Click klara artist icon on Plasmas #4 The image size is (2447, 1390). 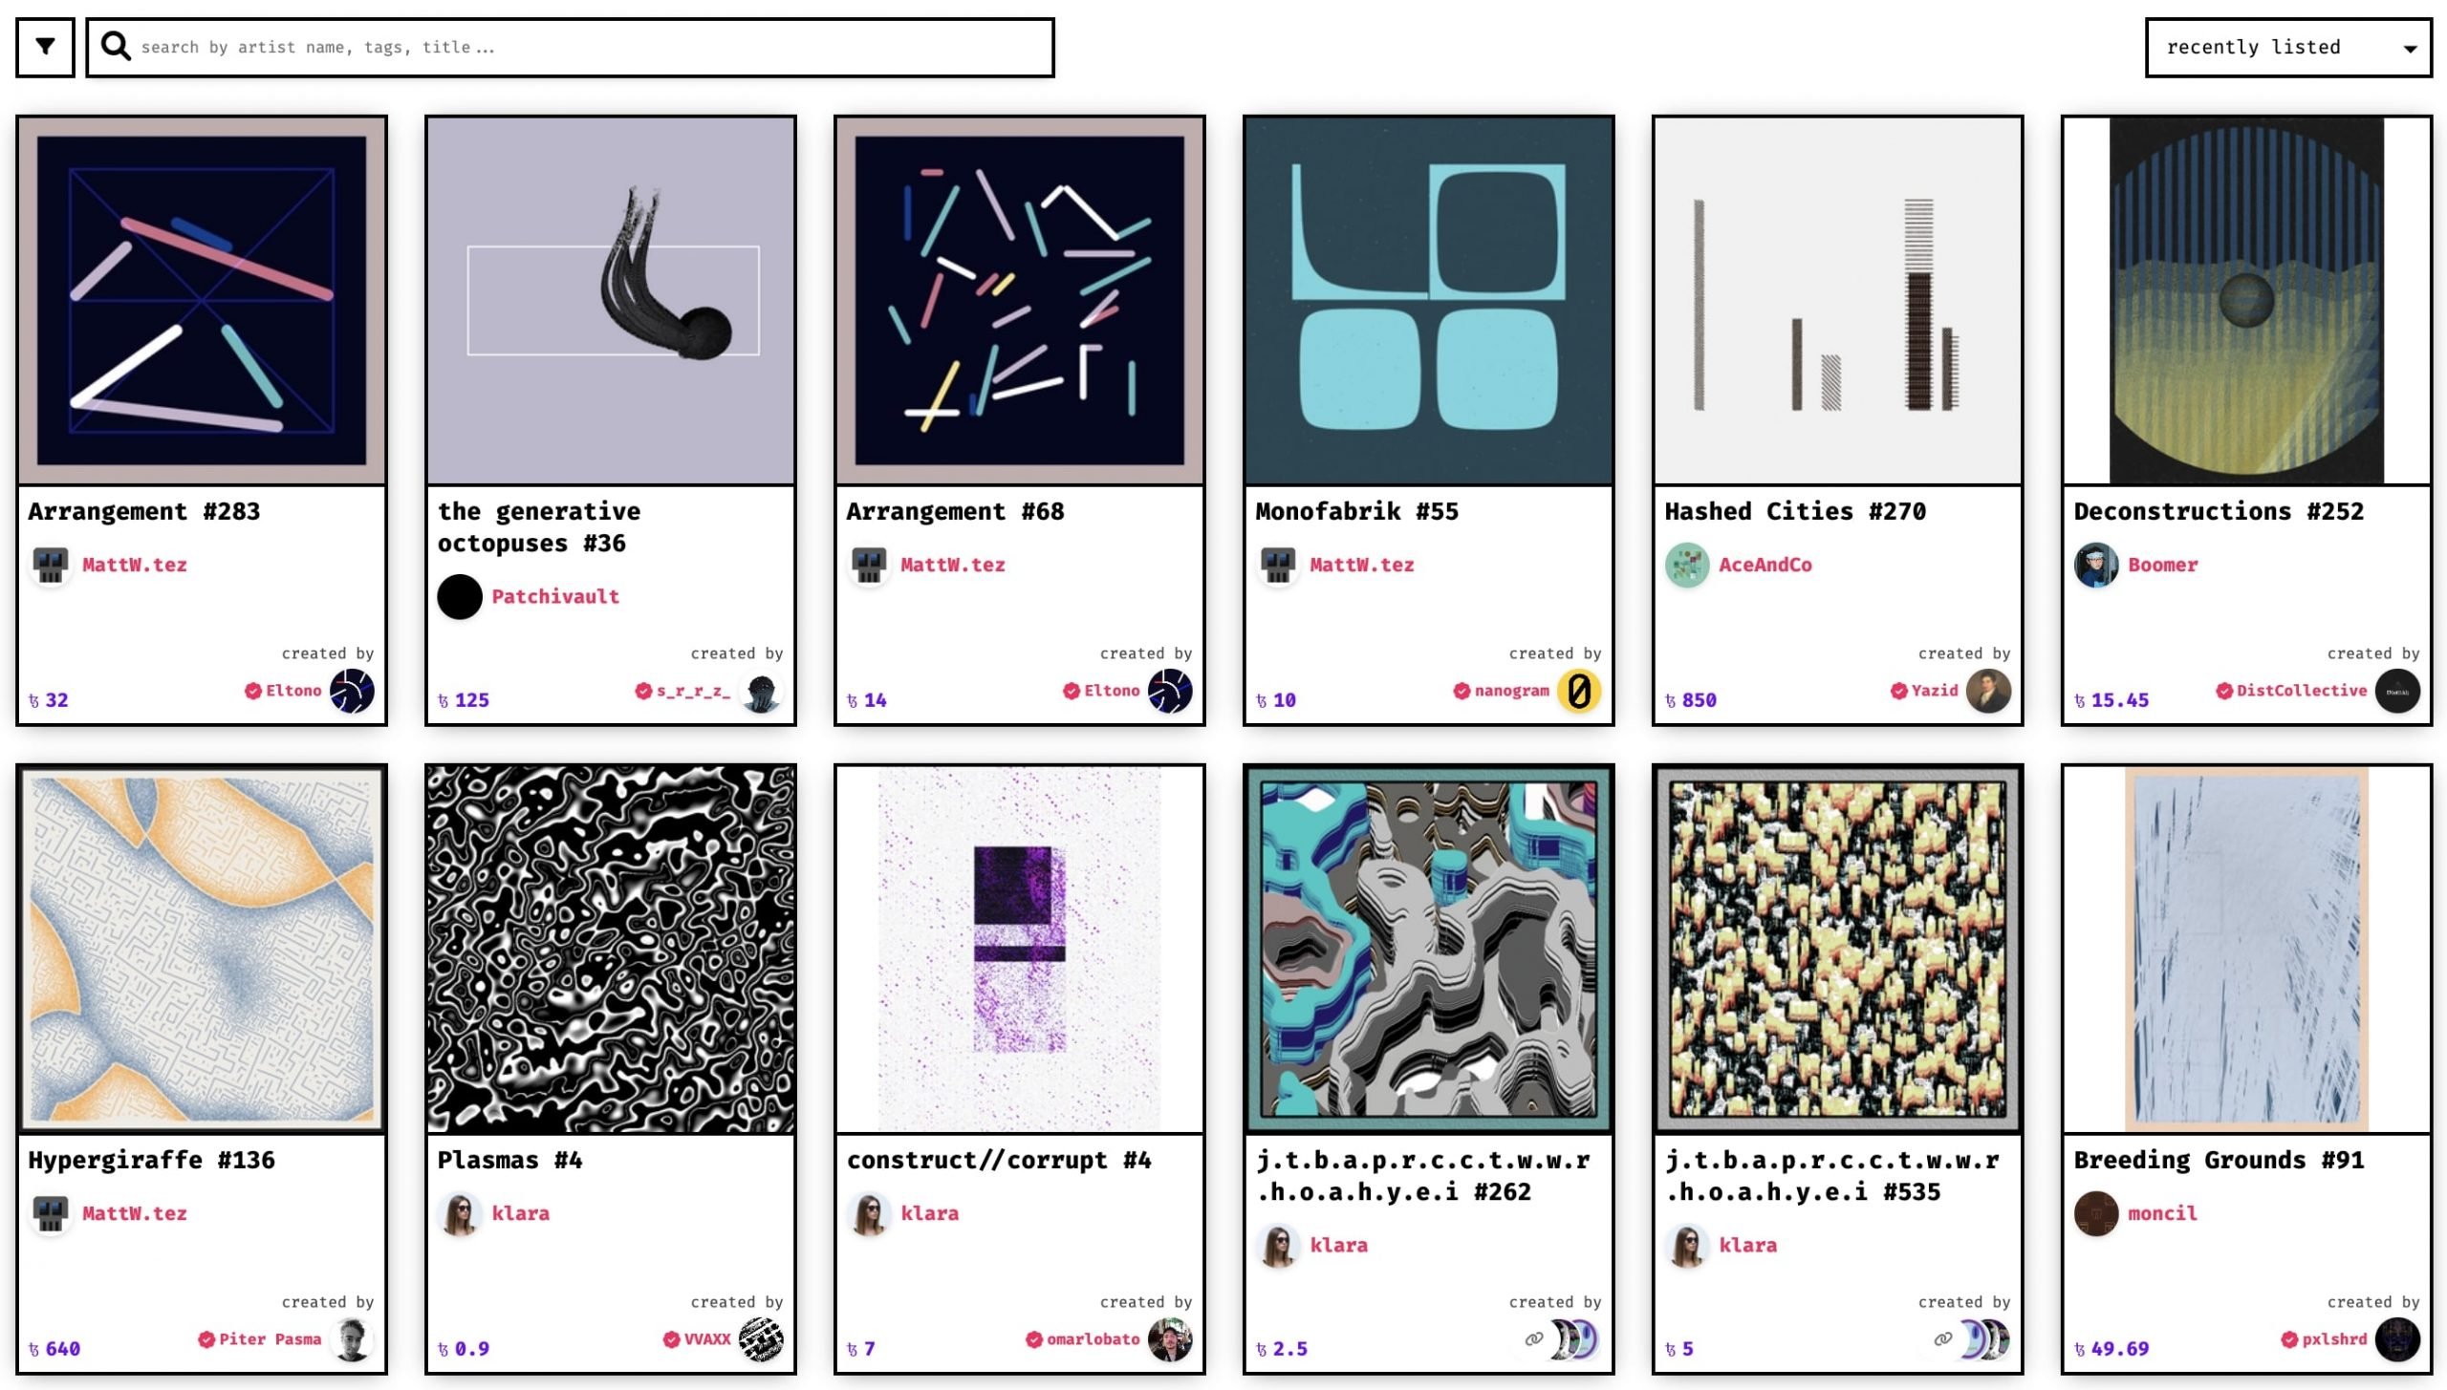point(461,1213)
